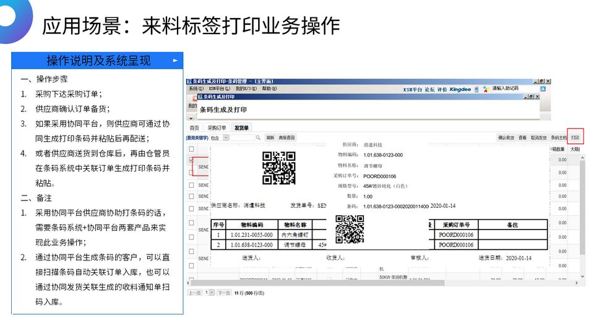Screen dimensions: 594x334
Task: Tick the checkbox of the third grid row
Action: (191, 184)
